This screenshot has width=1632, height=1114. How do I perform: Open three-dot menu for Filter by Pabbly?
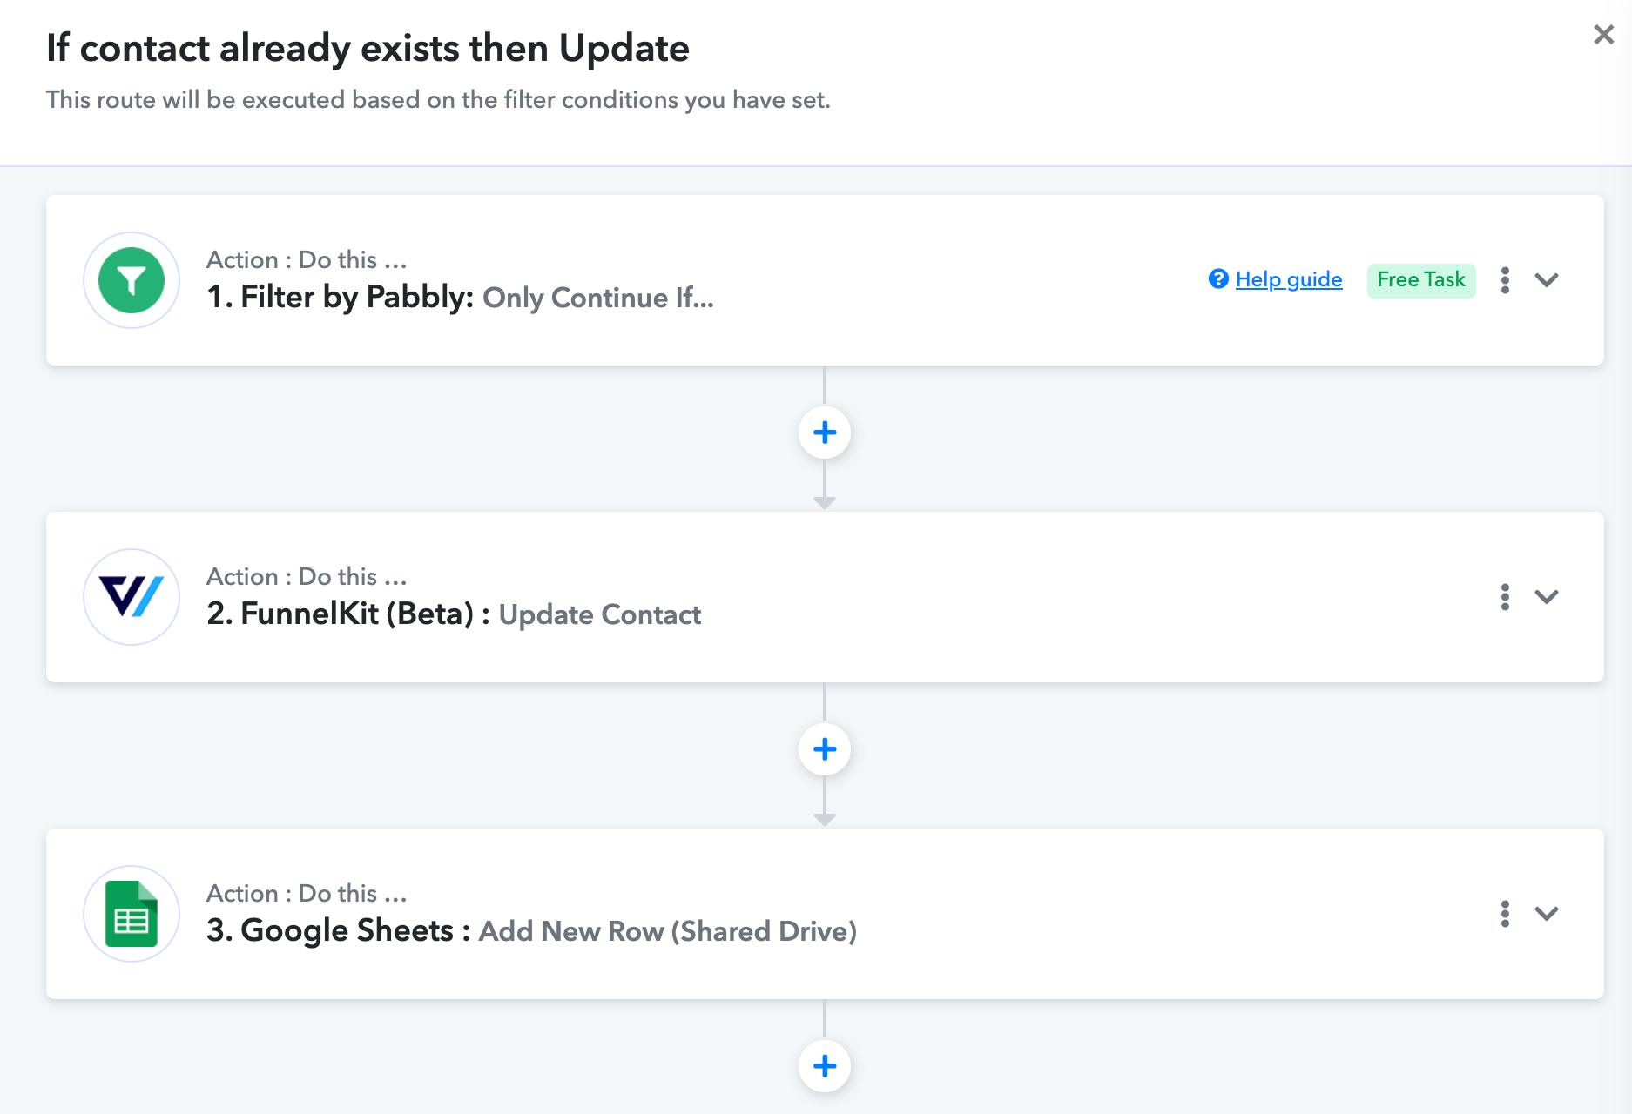click(1505, 280)
